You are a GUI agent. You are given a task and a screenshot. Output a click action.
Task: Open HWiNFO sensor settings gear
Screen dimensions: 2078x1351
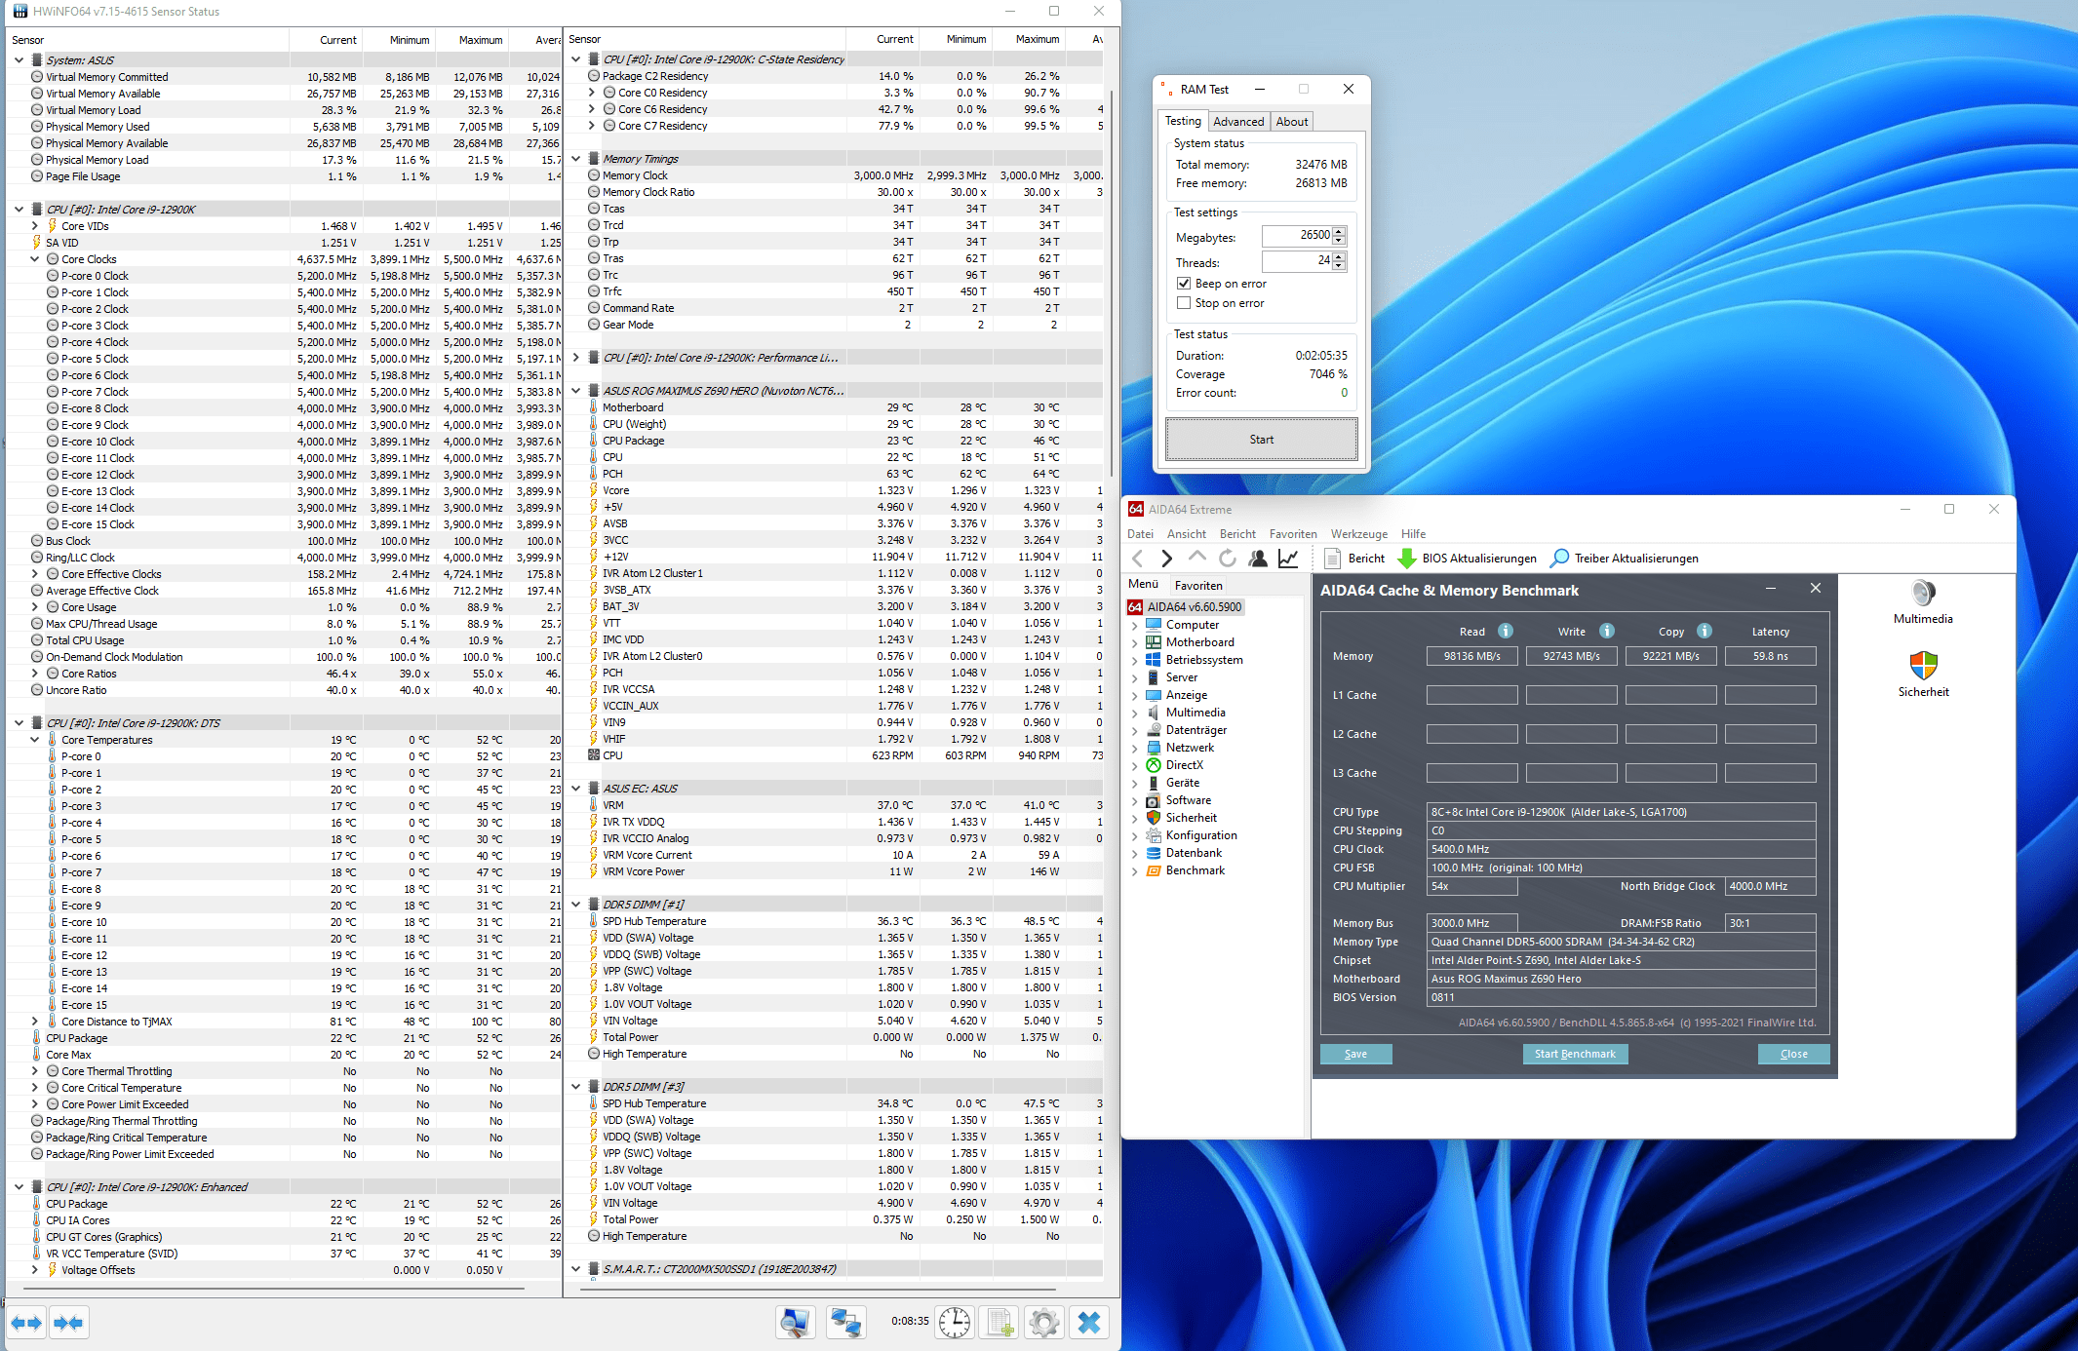coord(1043,1323)
